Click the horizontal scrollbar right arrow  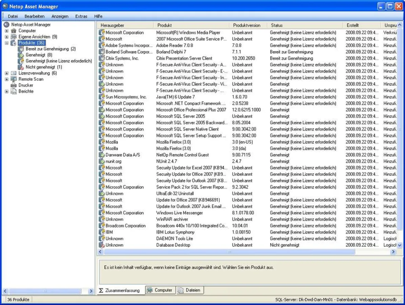click(x=393, y=251)
